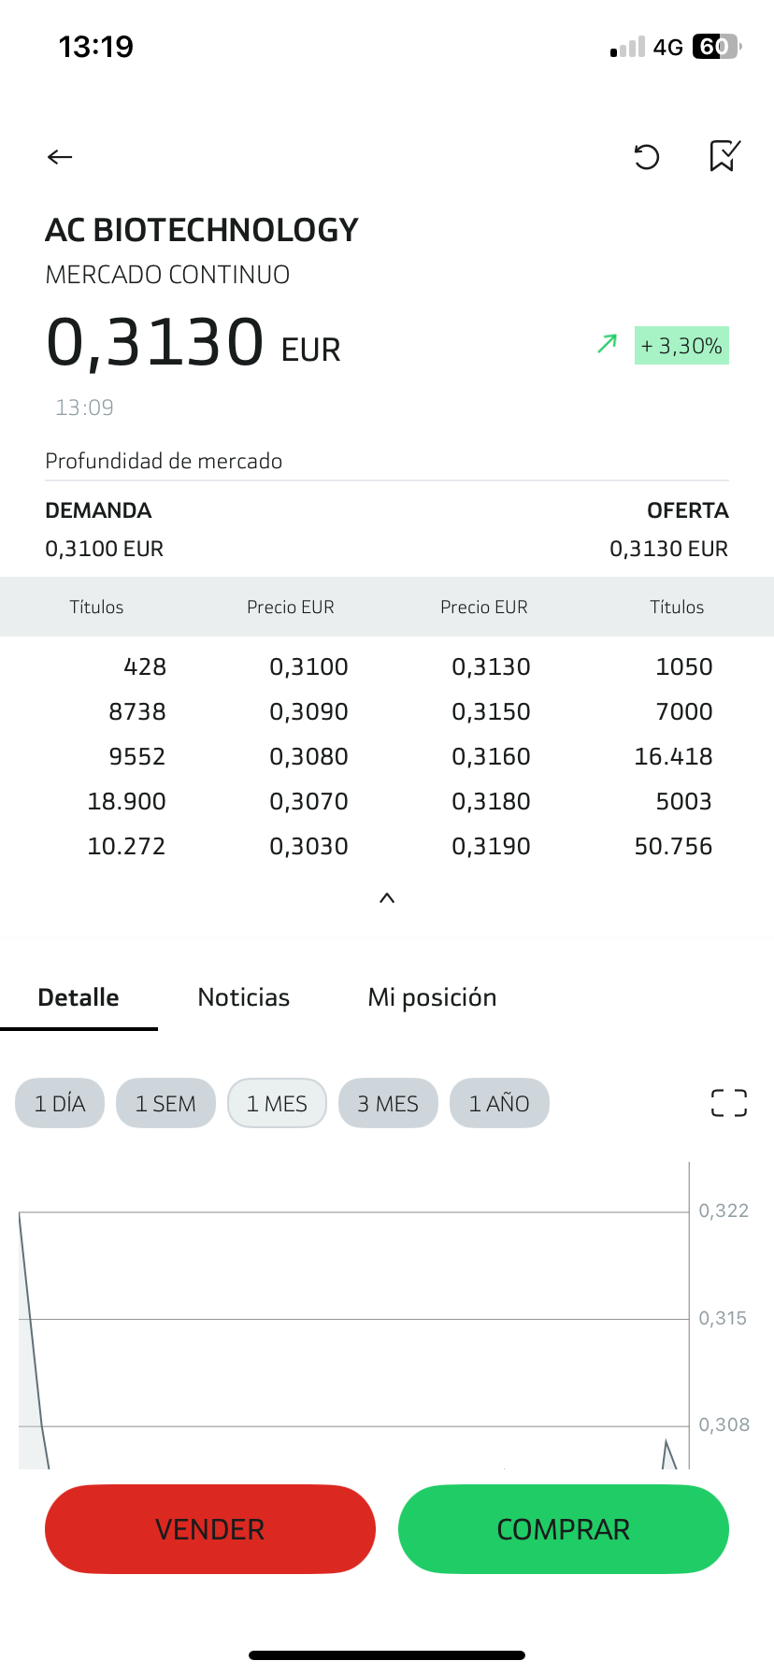Choose the 1 MES chart range
774x1675 pixels.
tap(277, 1104)
